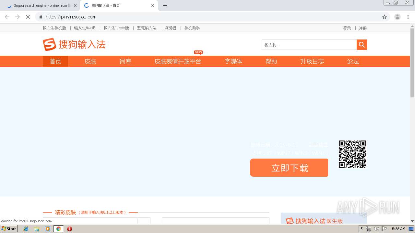Click the network tray icon
The image size is (415, 233).
[x=369, y=229]
